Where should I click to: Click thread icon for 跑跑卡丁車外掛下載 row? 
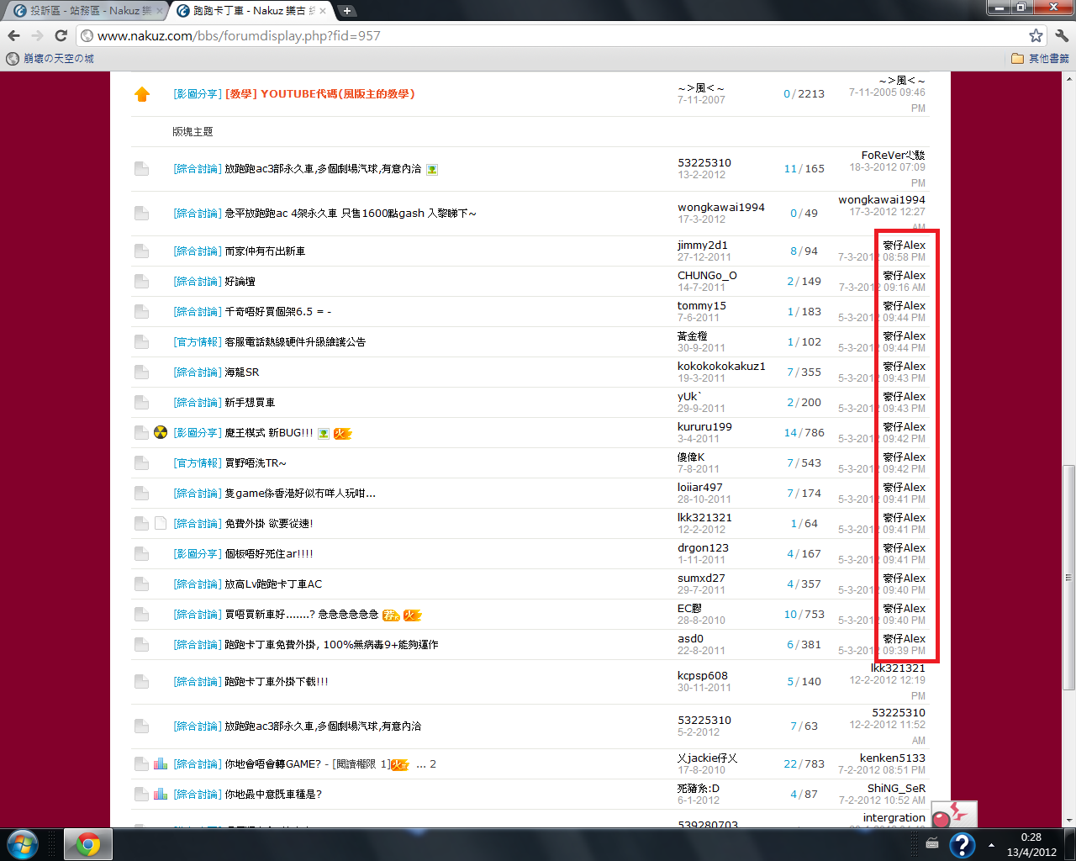pos(141,682)
